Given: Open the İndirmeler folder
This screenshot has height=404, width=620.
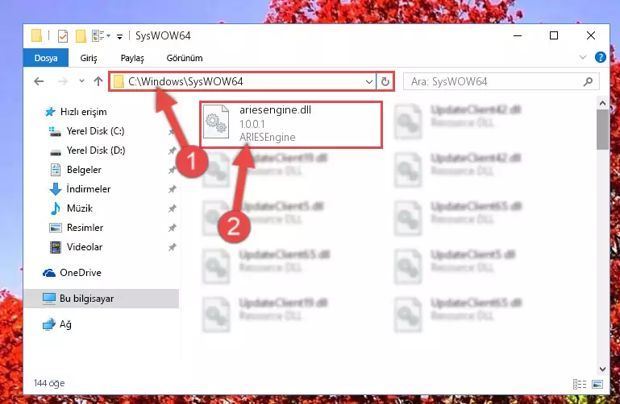Looking at the screenshot, I should [89, 189].
